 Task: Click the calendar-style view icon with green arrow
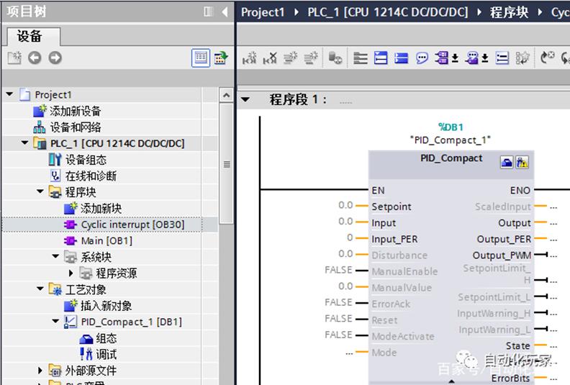221,58
